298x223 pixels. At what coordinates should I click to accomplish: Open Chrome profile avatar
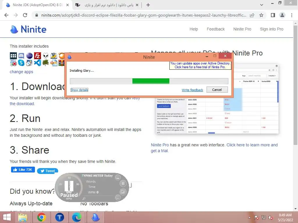coord(282,15)
